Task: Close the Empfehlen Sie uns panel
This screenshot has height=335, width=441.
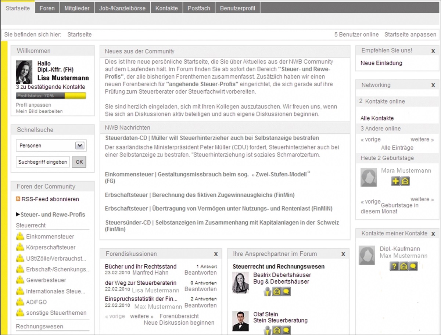Action: coord(433,51)
